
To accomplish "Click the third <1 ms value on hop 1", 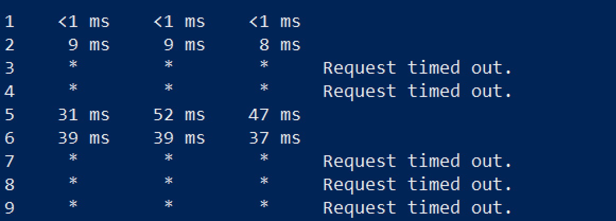I will 275,22.
